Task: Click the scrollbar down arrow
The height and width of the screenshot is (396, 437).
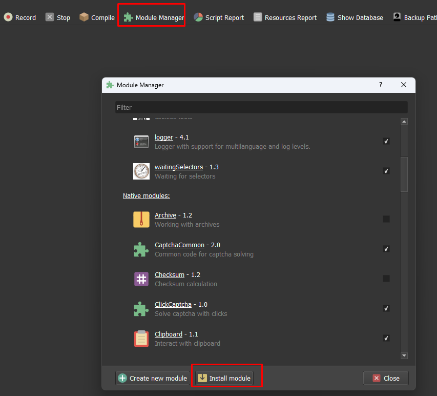Action: [x=404, y=355]
